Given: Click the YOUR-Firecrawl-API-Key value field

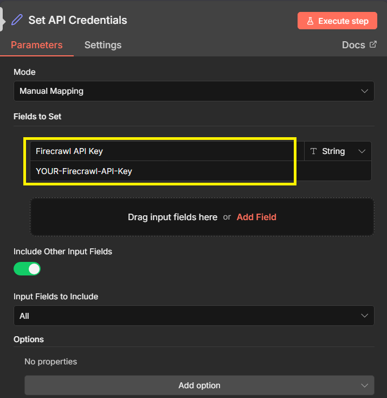Looking at the screenshot, I should 163,171.
